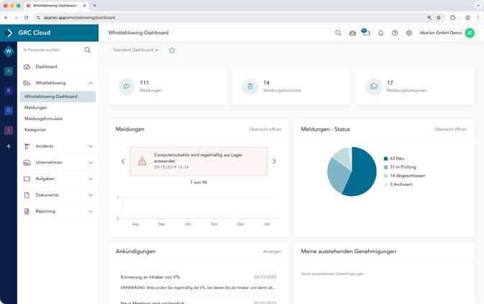Open the D module in left rail
The image size is (484, 304).
pyautogui.click(x=9, y=110)
